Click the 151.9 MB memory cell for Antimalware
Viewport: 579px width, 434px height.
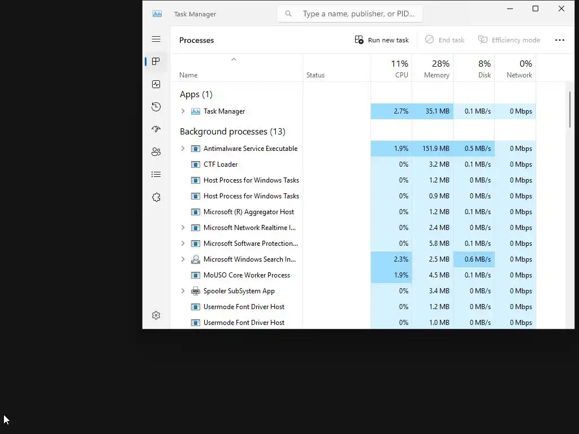point(433,149)
